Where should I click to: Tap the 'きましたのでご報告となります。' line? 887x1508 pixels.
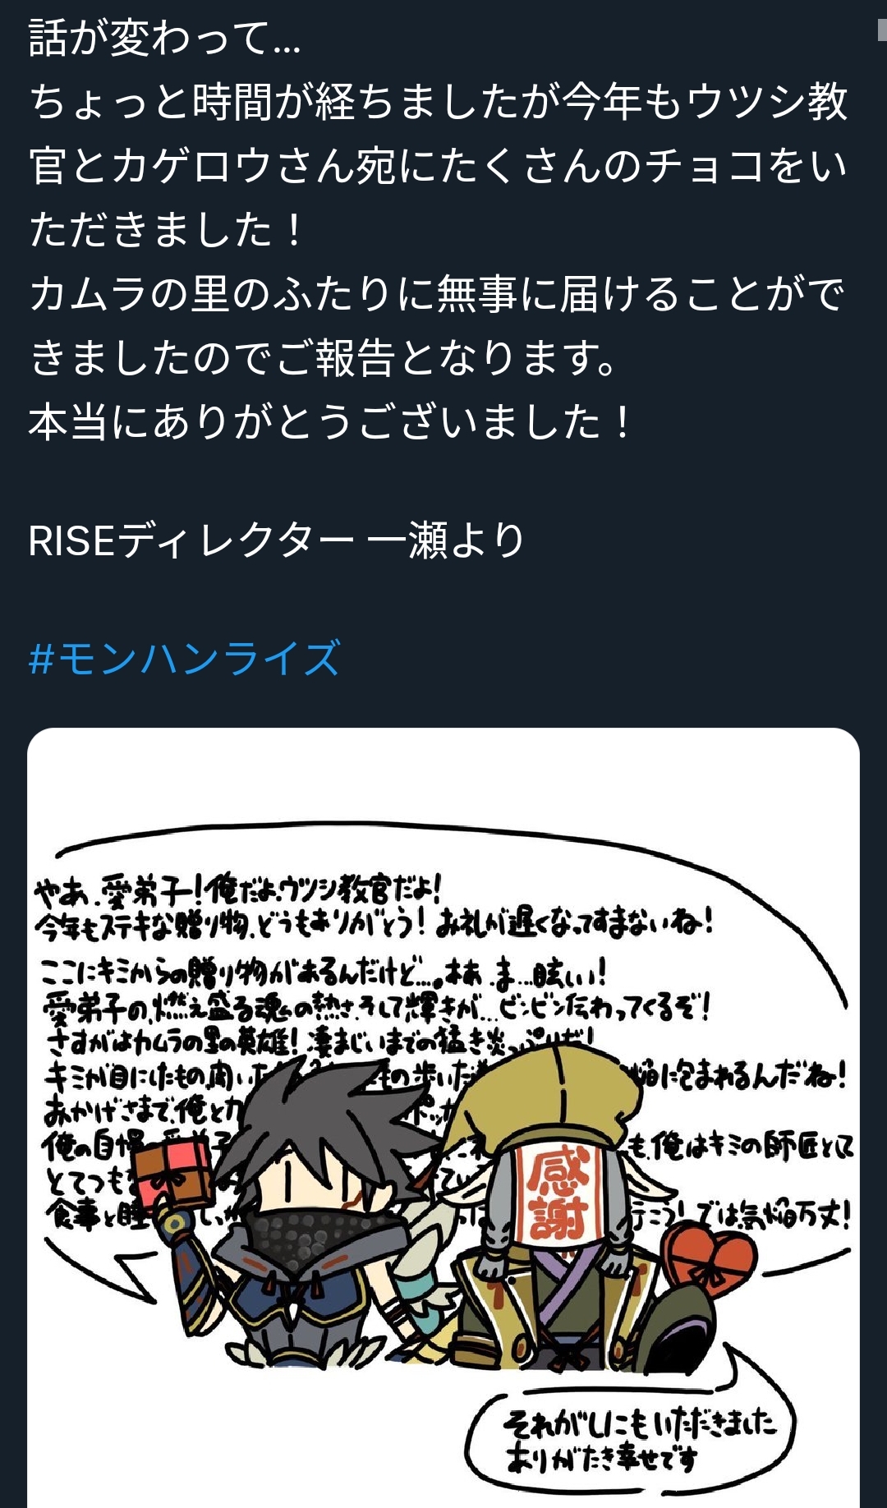point(323,358)
